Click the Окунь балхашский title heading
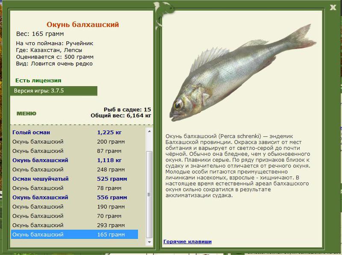 pos(83,24)
